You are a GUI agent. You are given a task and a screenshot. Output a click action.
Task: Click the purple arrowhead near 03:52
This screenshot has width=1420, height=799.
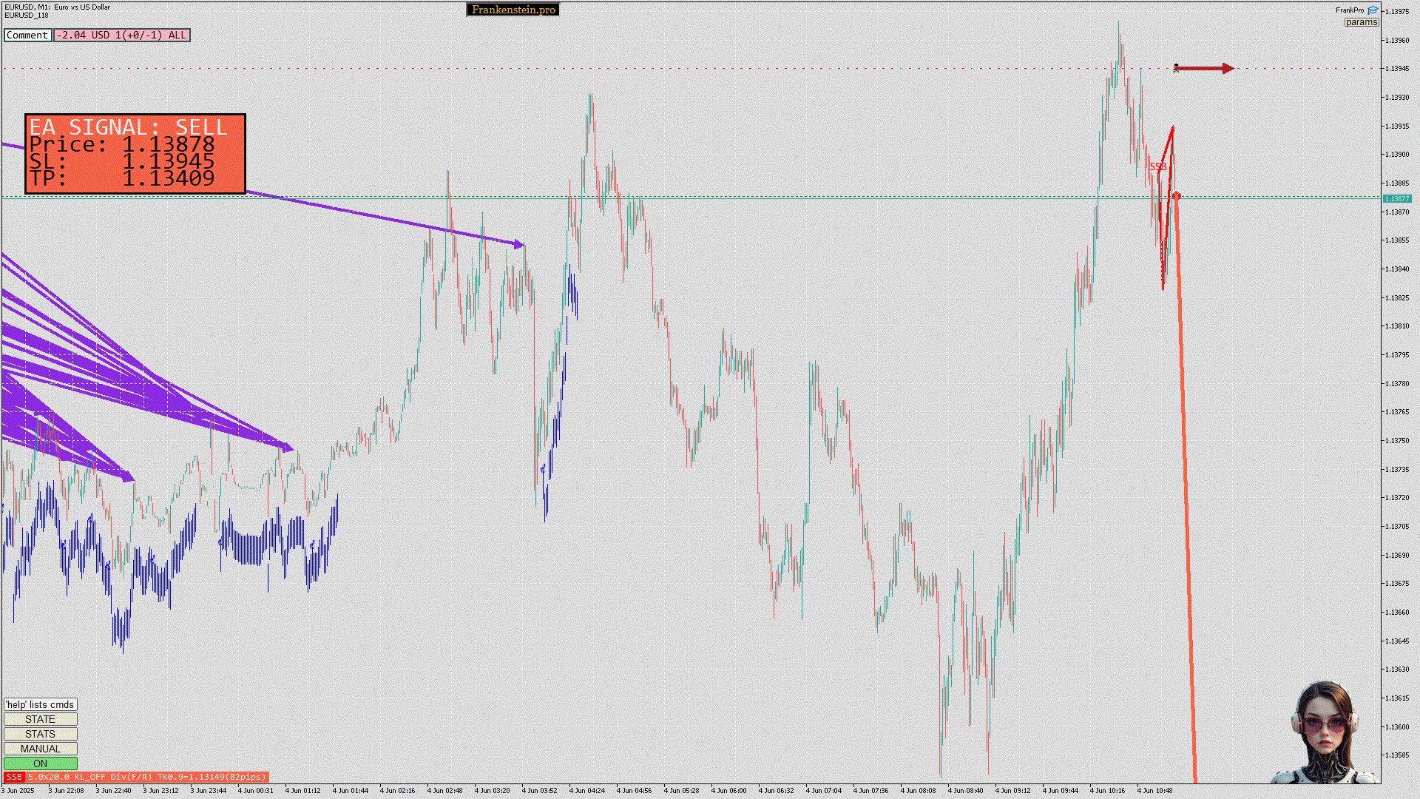pos(519,244)
